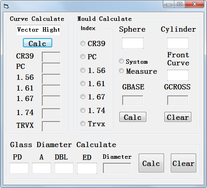Click the Curve Calculate heading
The width and height of the screenshot is (207, 188).
click(37, 19)
